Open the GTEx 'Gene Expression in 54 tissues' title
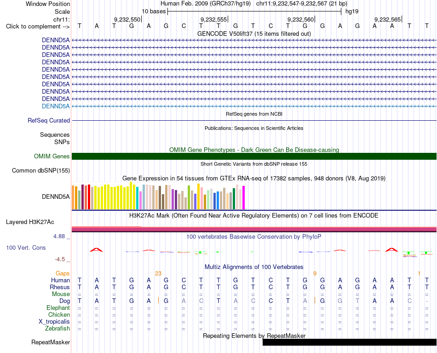The height and width of the screenshot is (353, 437). 254,178
